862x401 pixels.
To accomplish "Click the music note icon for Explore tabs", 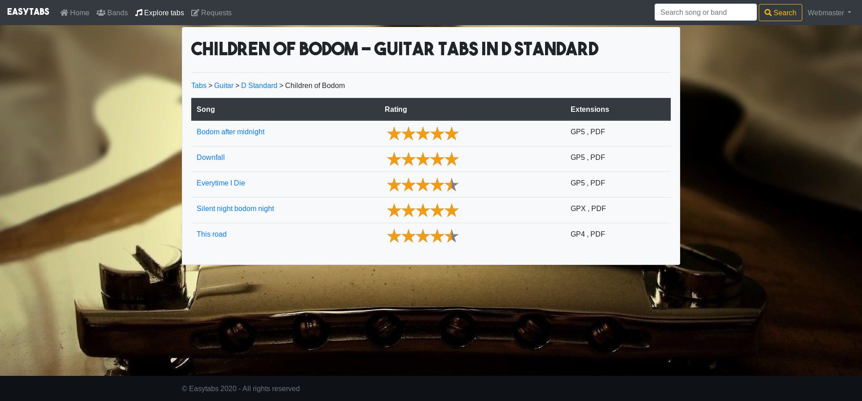I will 139,13.
